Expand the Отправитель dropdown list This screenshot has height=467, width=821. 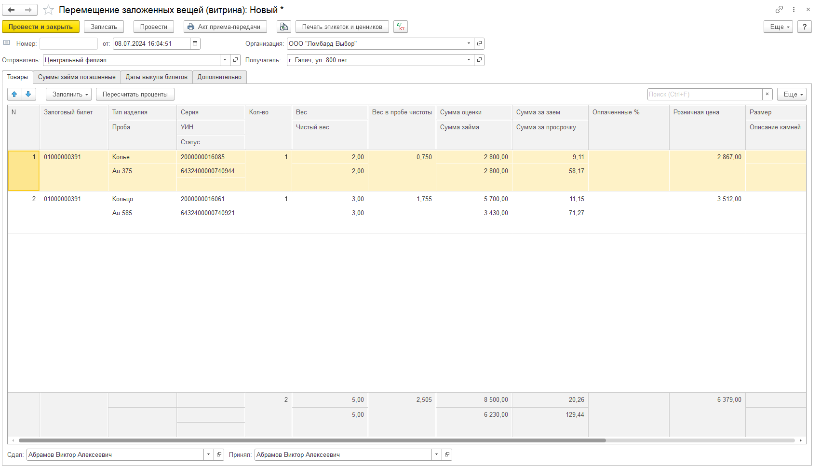[x=225, y=60]
